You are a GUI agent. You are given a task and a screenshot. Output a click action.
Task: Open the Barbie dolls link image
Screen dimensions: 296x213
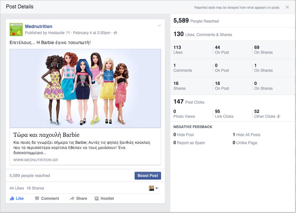pyautogui.click(x=85, y=88)
